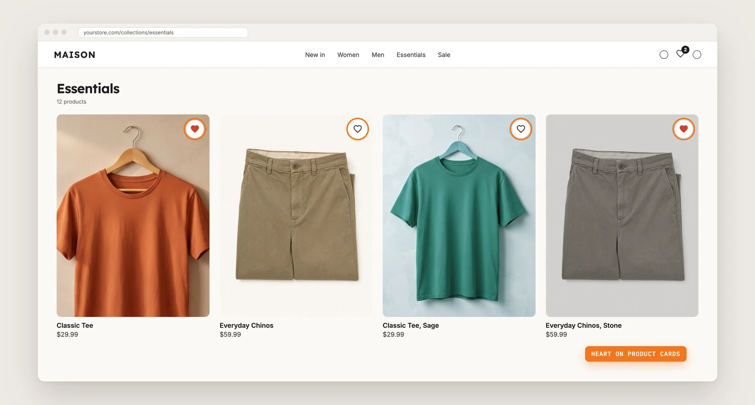This screenshot has height=405, width=755.
Task: Focus the yourstore.com address bar
Action: 163,32
